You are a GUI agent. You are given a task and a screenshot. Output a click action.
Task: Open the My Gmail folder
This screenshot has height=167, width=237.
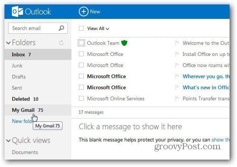38,110
